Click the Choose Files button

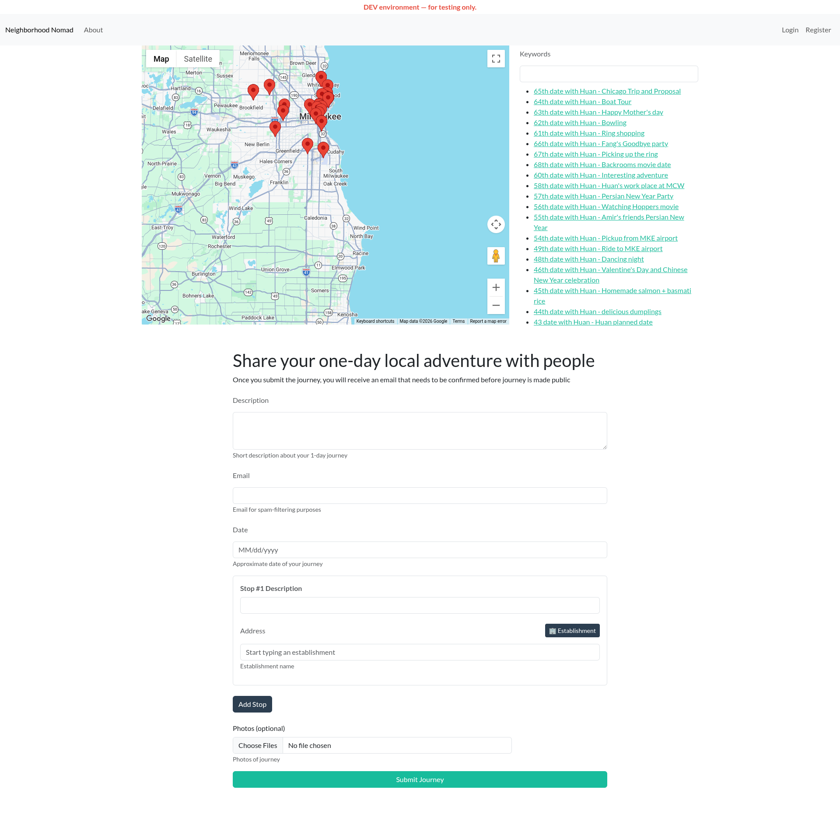pos(258,745)
